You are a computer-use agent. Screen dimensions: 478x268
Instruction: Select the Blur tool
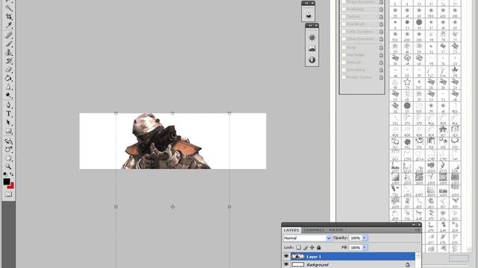click(8, 87)
